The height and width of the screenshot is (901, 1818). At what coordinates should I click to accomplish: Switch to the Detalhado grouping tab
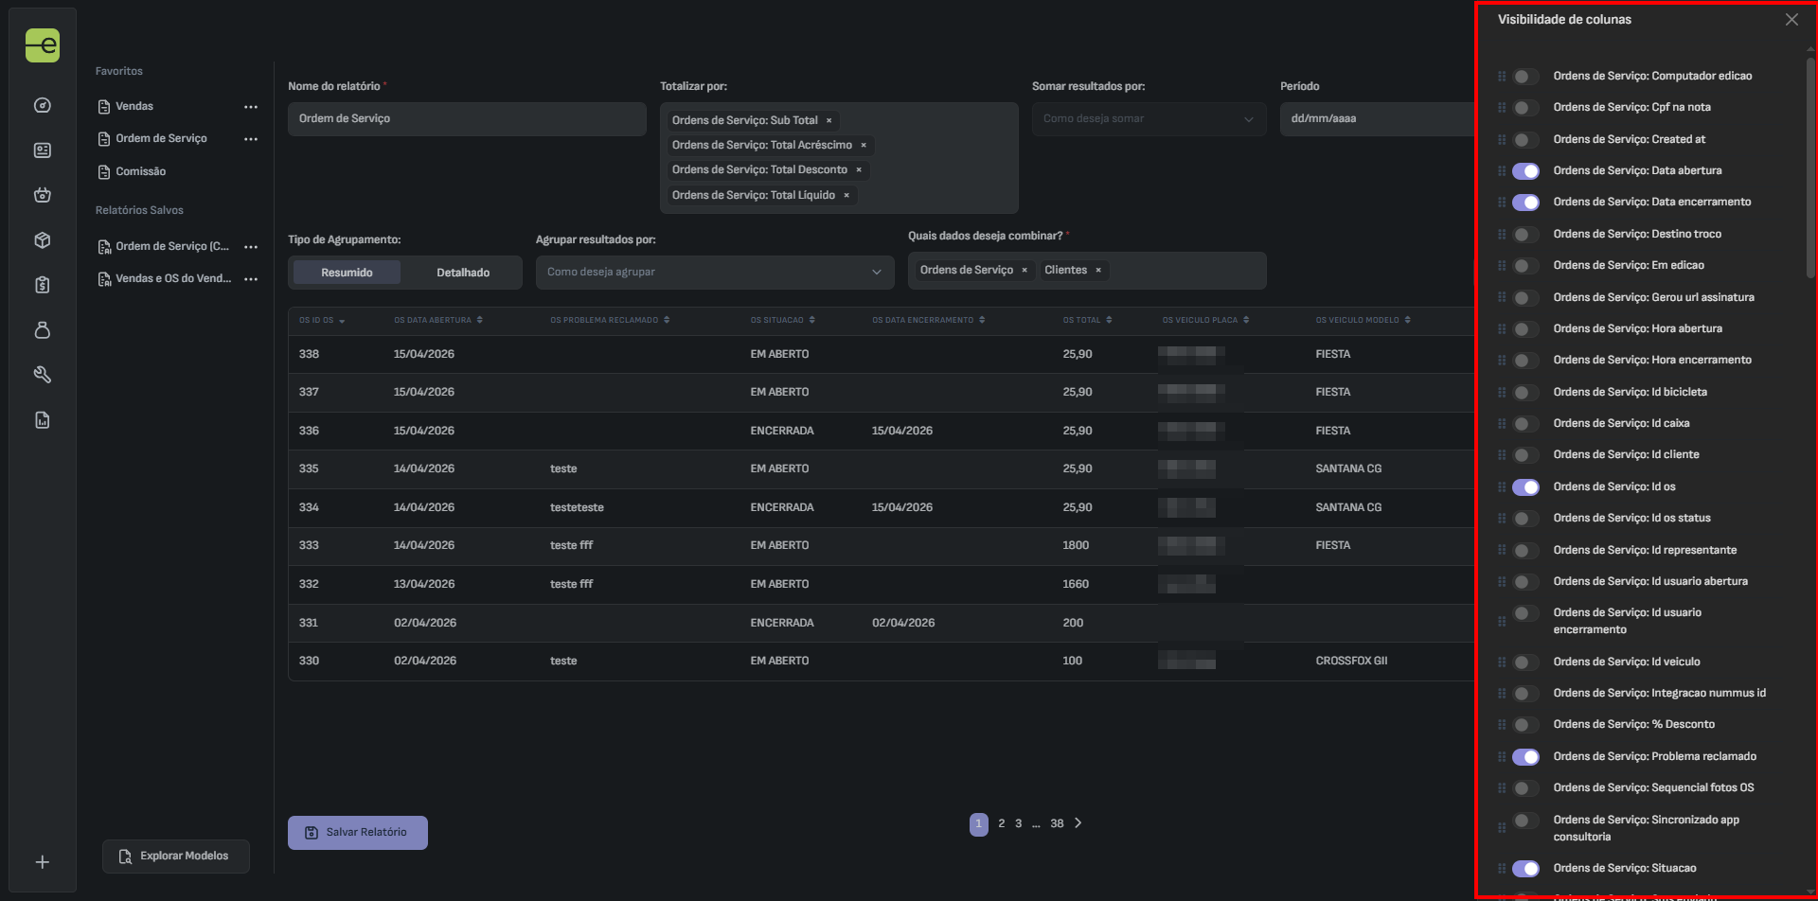[462, 273]
